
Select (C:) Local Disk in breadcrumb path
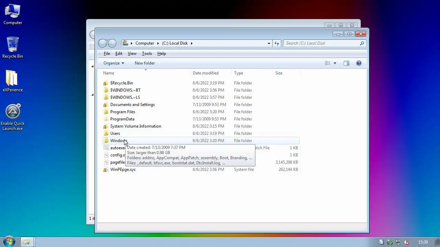point(175,43)
